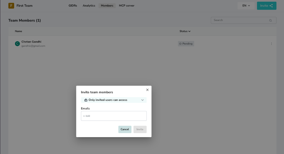Open the EN language dropdown
This screenshot has height=154, width=284.
(x=246, y=6)
